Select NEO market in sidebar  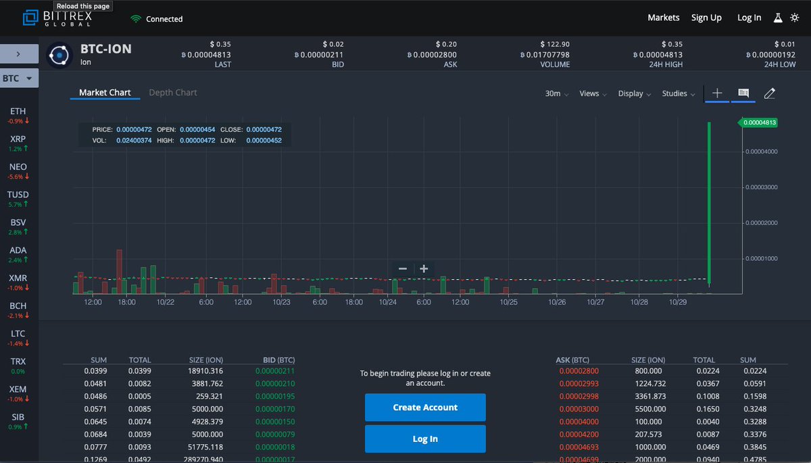[x=18, y=170]
